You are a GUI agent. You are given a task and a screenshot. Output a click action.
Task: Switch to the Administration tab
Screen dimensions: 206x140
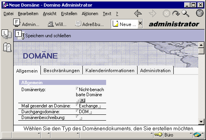[155, 71]
